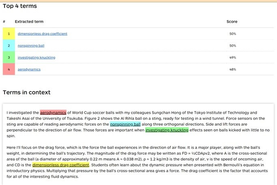The image size is (277, 185).
Task: Open the investigating knuckling term link
Action: (x=36, y=57)
